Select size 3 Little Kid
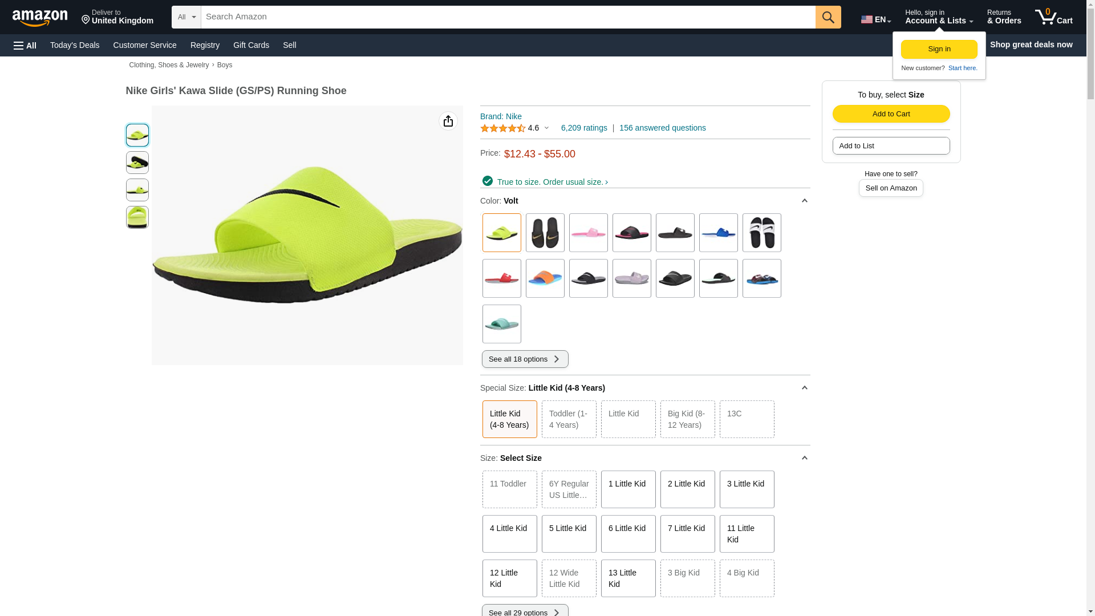Viewport: 1095px width, 616px height. [x=746, y=489]
